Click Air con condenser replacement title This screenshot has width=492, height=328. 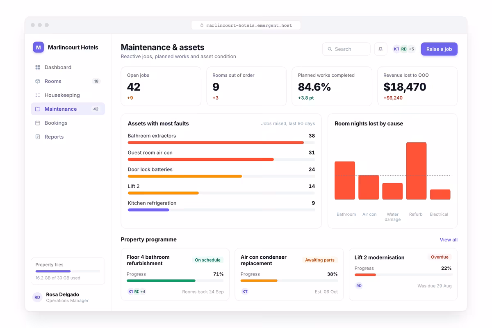pos(264,260)
